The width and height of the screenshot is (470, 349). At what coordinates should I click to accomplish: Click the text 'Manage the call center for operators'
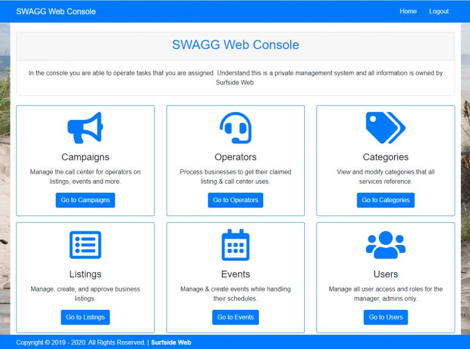click(x=81, y=172)
